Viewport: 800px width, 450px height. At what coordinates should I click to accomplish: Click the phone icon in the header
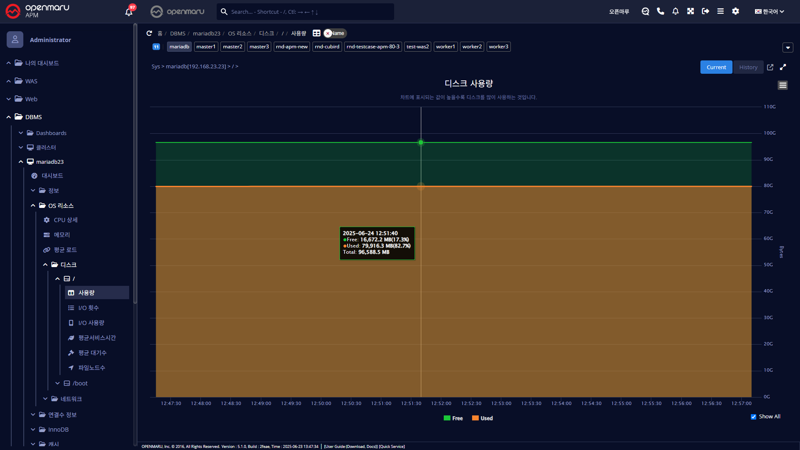tap(660, 11)
